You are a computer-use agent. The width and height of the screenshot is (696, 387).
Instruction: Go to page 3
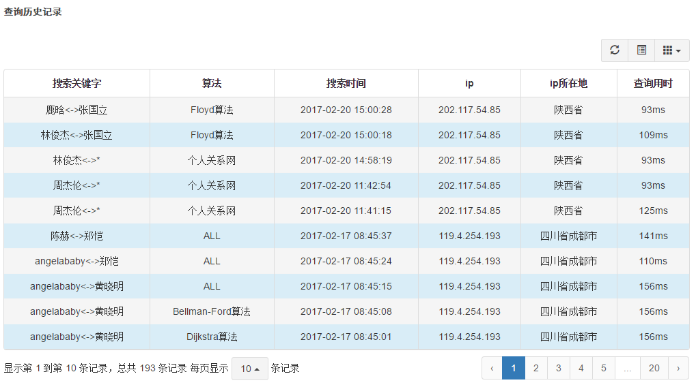(x=559, y=368)
